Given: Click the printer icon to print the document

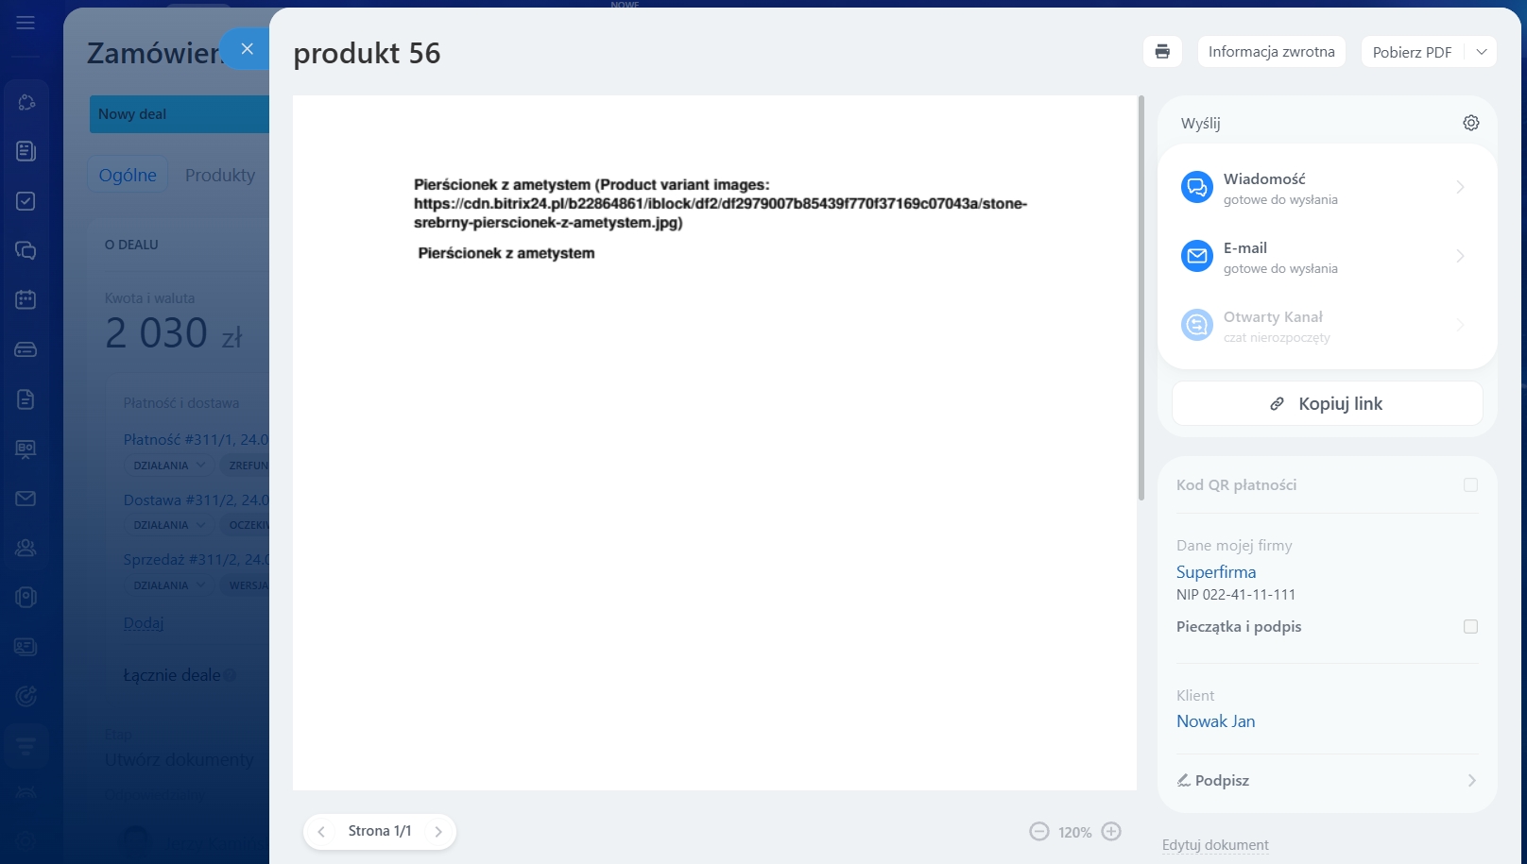Looking at the screenshot, I should pos(1162,52).
